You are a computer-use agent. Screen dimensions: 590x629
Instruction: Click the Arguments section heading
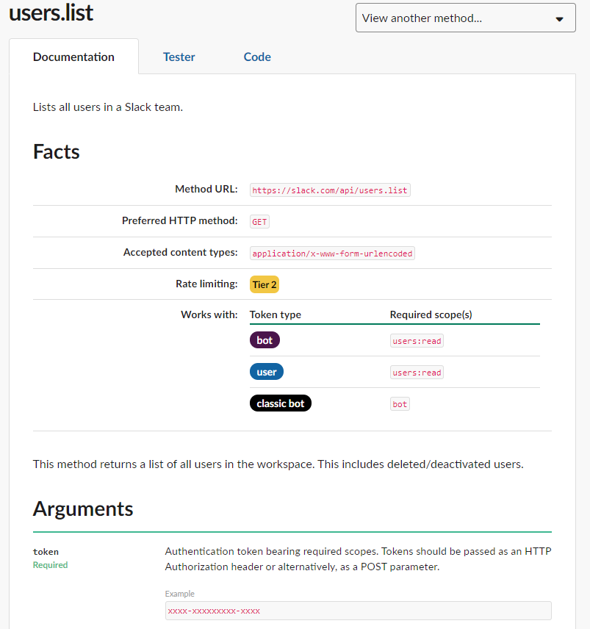pos(83,508)
